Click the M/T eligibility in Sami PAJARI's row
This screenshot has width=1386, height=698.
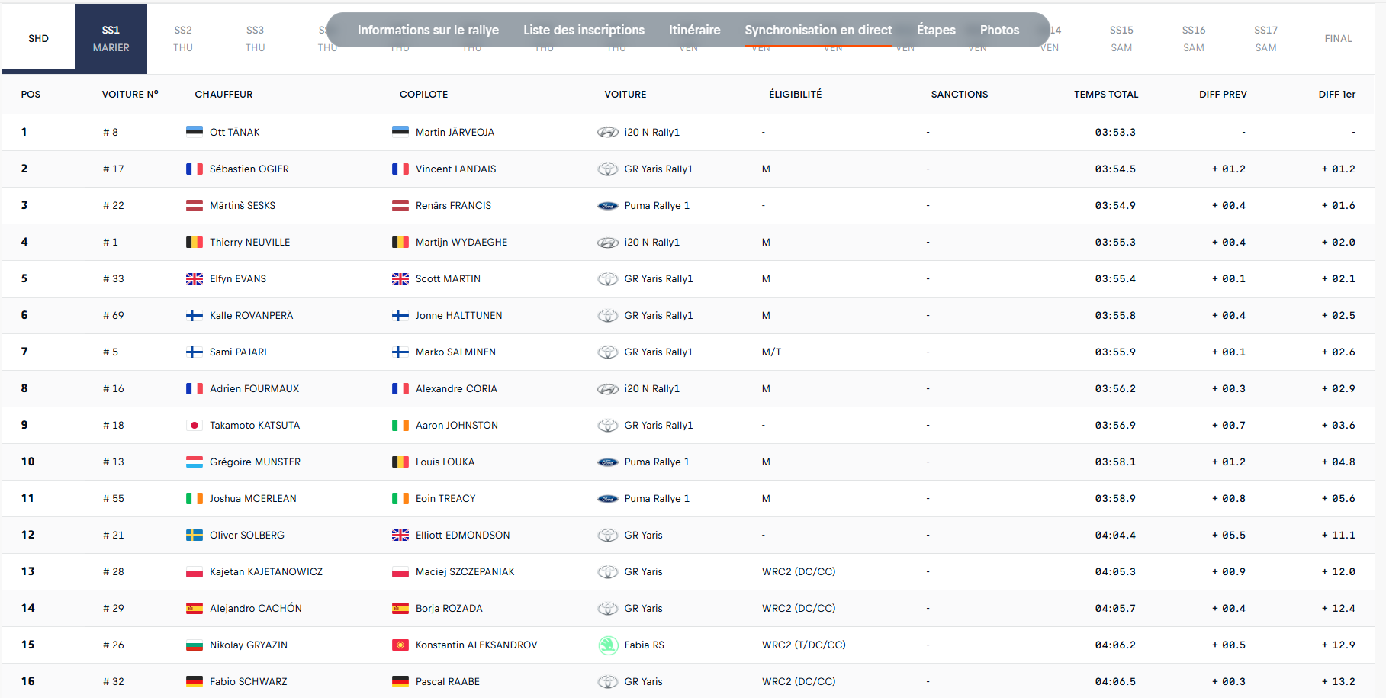click(771, 352)
